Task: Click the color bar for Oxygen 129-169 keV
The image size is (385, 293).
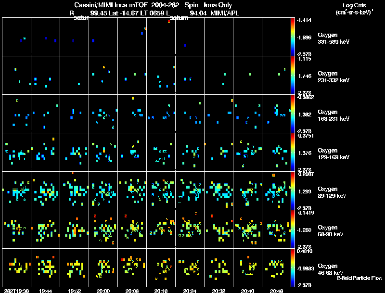Action: pos(293,153)
